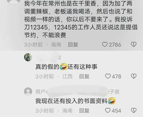The image size is (143, 117).
Task: Tap 回复 on the 江西 comment
Action: click(84, 76)
